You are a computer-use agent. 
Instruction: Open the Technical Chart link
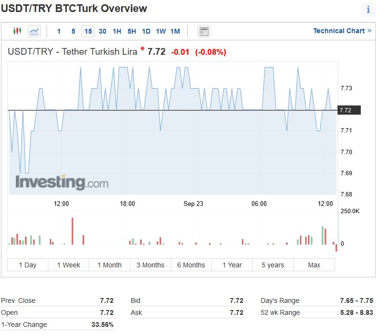coord(342,31)
